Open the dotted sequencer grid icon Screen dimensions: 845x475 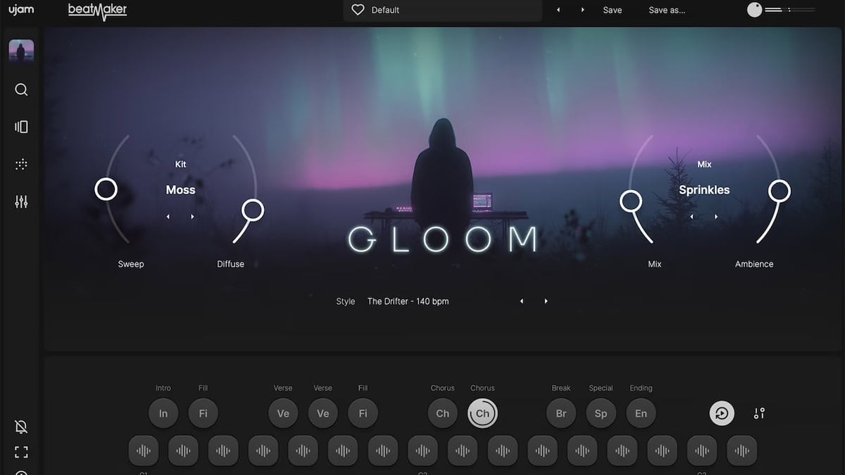point(21,165)
